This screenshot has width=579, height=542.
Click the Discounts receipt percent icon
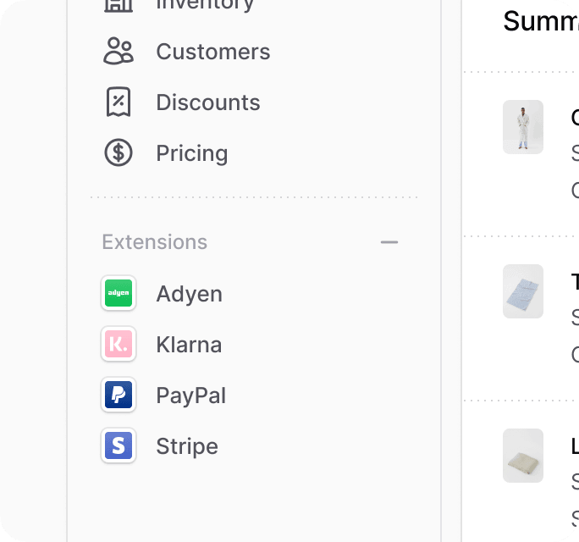pos(119,102)
